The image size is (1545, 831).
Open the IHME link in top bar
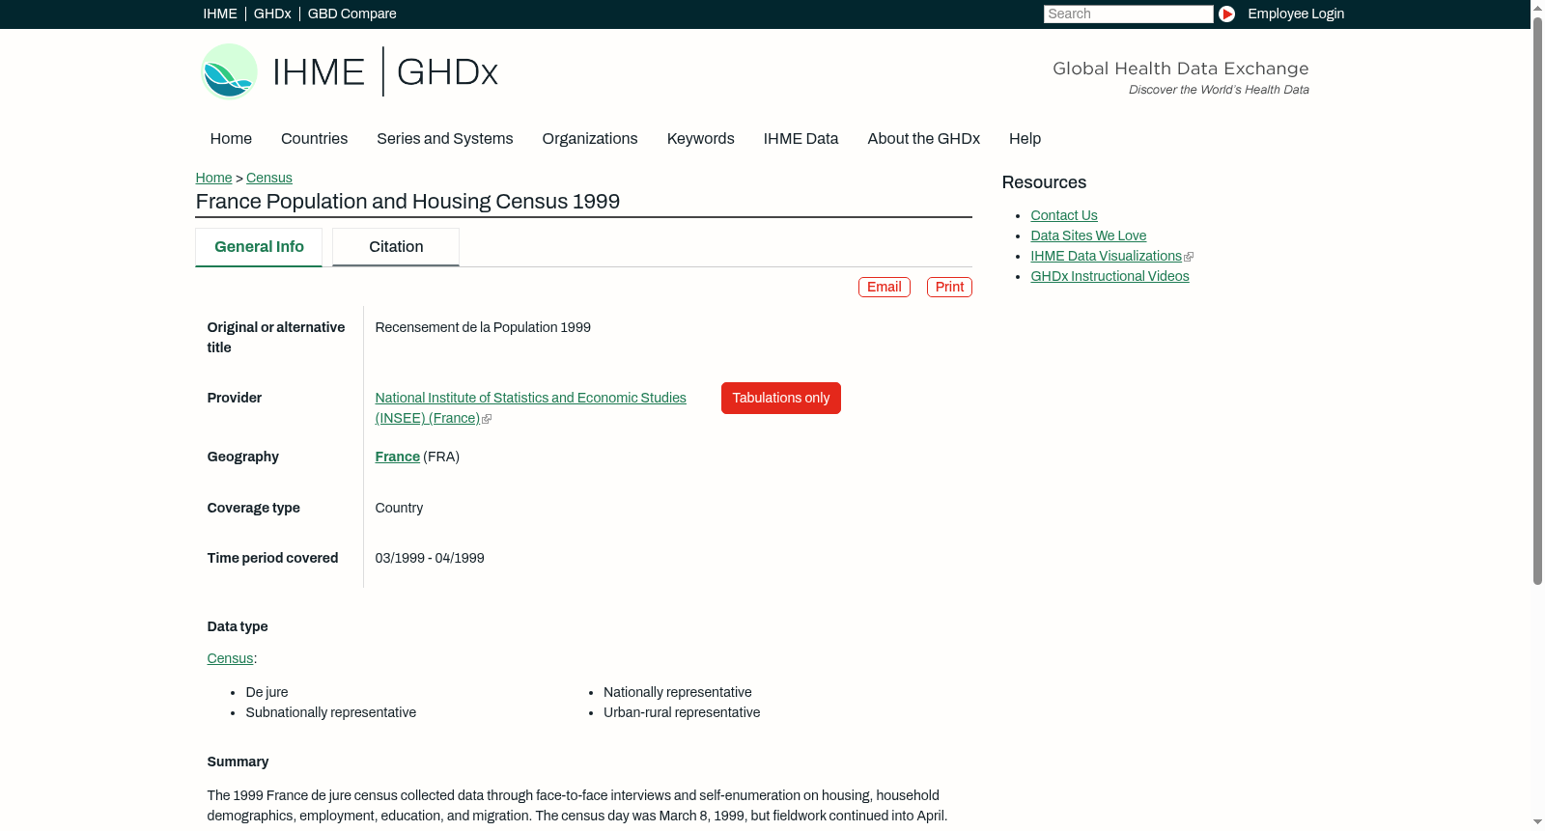click(220, 14)
